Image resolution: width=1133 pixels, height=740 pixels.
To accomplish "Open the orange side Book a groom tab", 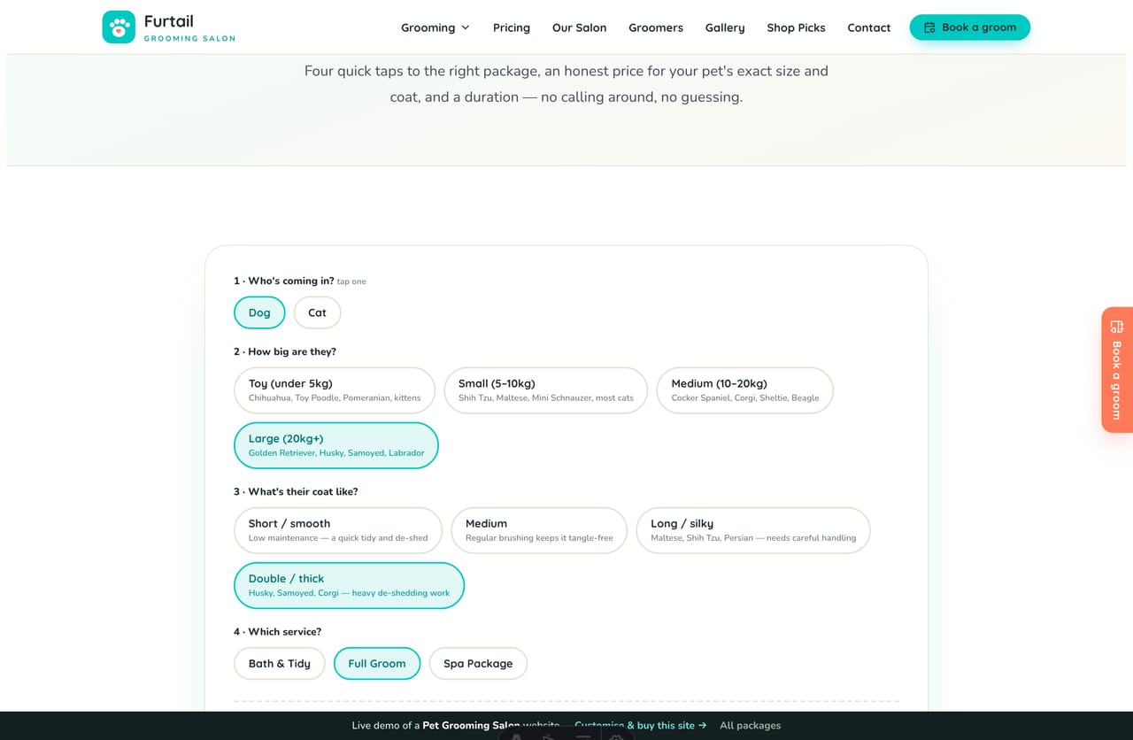I will [1117, 370].
